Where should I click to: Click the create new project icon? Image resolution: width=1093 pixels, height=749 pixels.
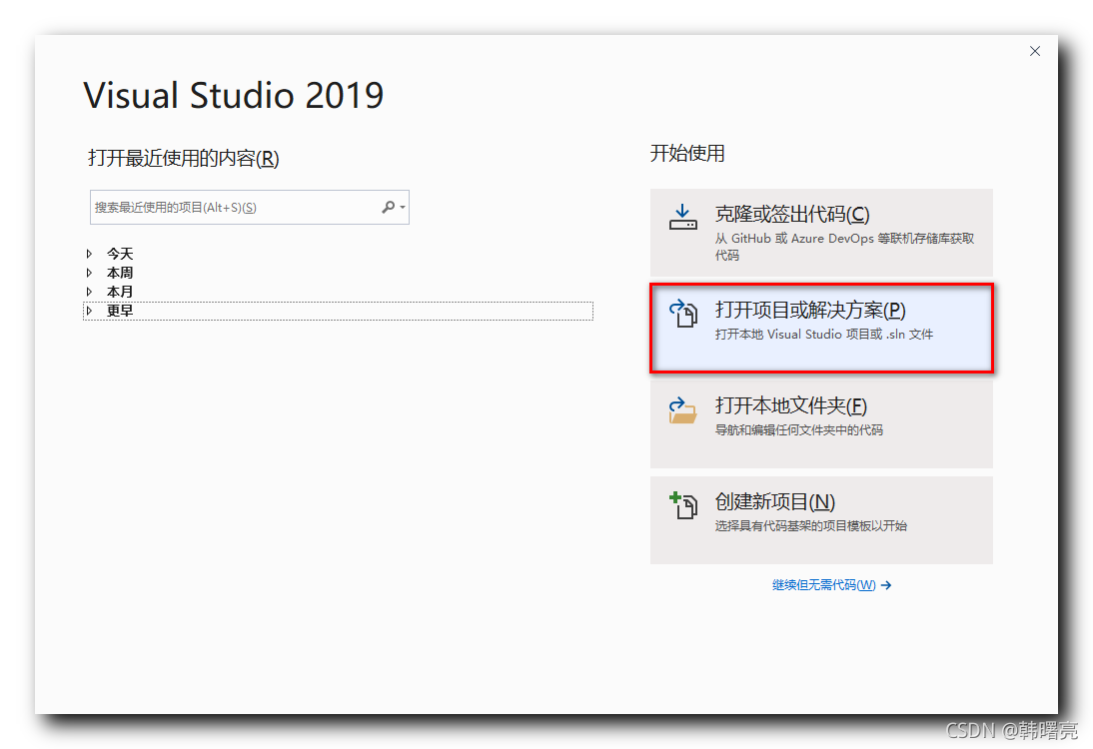pos(683,505)
